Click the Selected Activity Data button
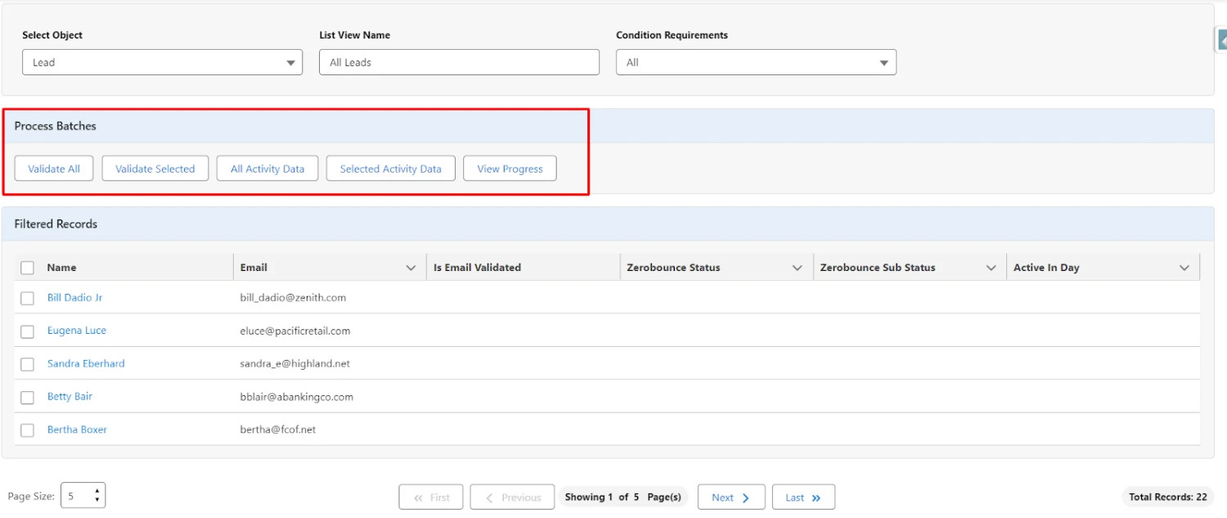The width and height of the screenshot is (1227, 518). [x=390, y=169]
